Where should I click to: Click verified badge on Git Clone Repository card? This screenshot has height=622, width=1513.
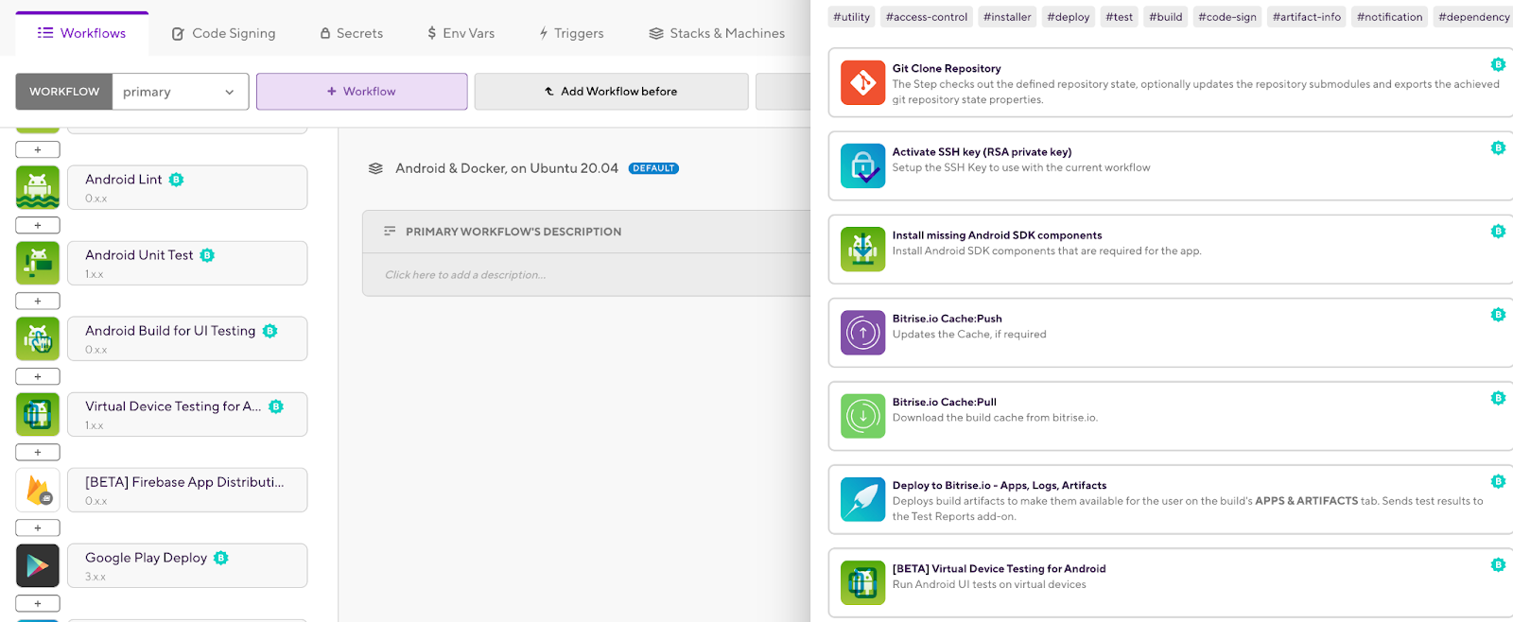[x=1498, y=64]
